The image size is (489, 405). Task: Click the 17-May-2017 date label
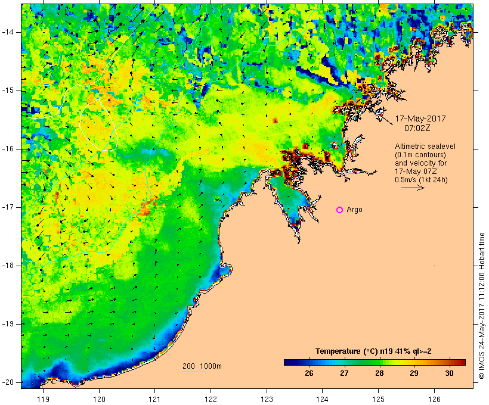pyautogui.click(x=420, y=119)
